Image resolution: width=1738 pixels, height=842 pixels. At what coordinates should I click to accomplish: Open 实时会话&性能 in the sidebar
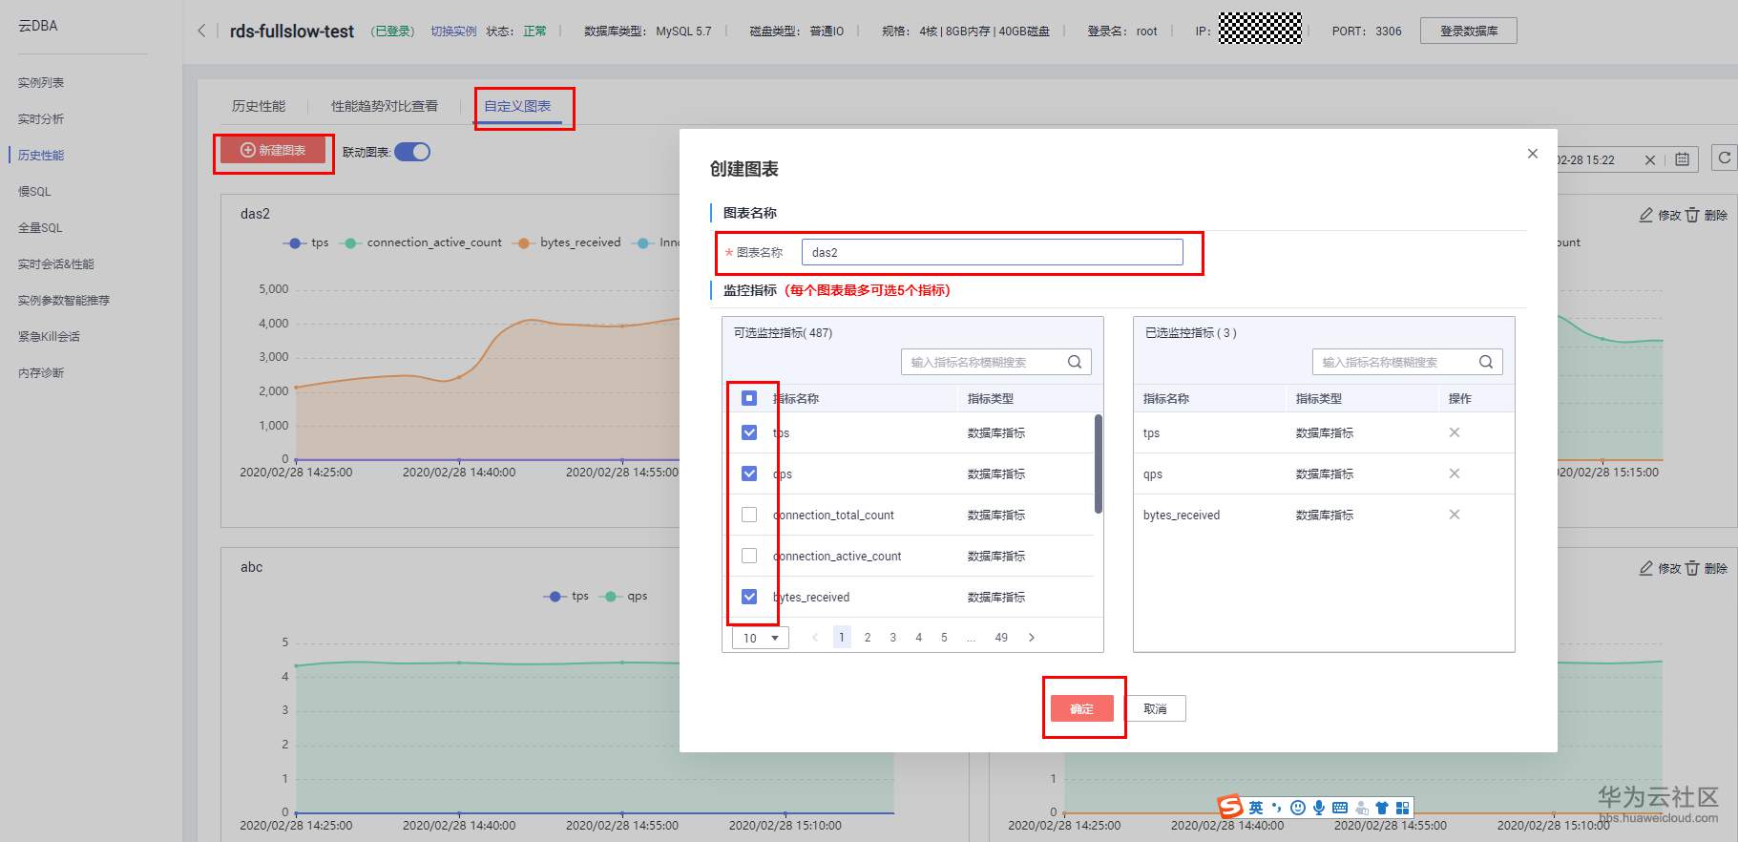coord(56,264)
